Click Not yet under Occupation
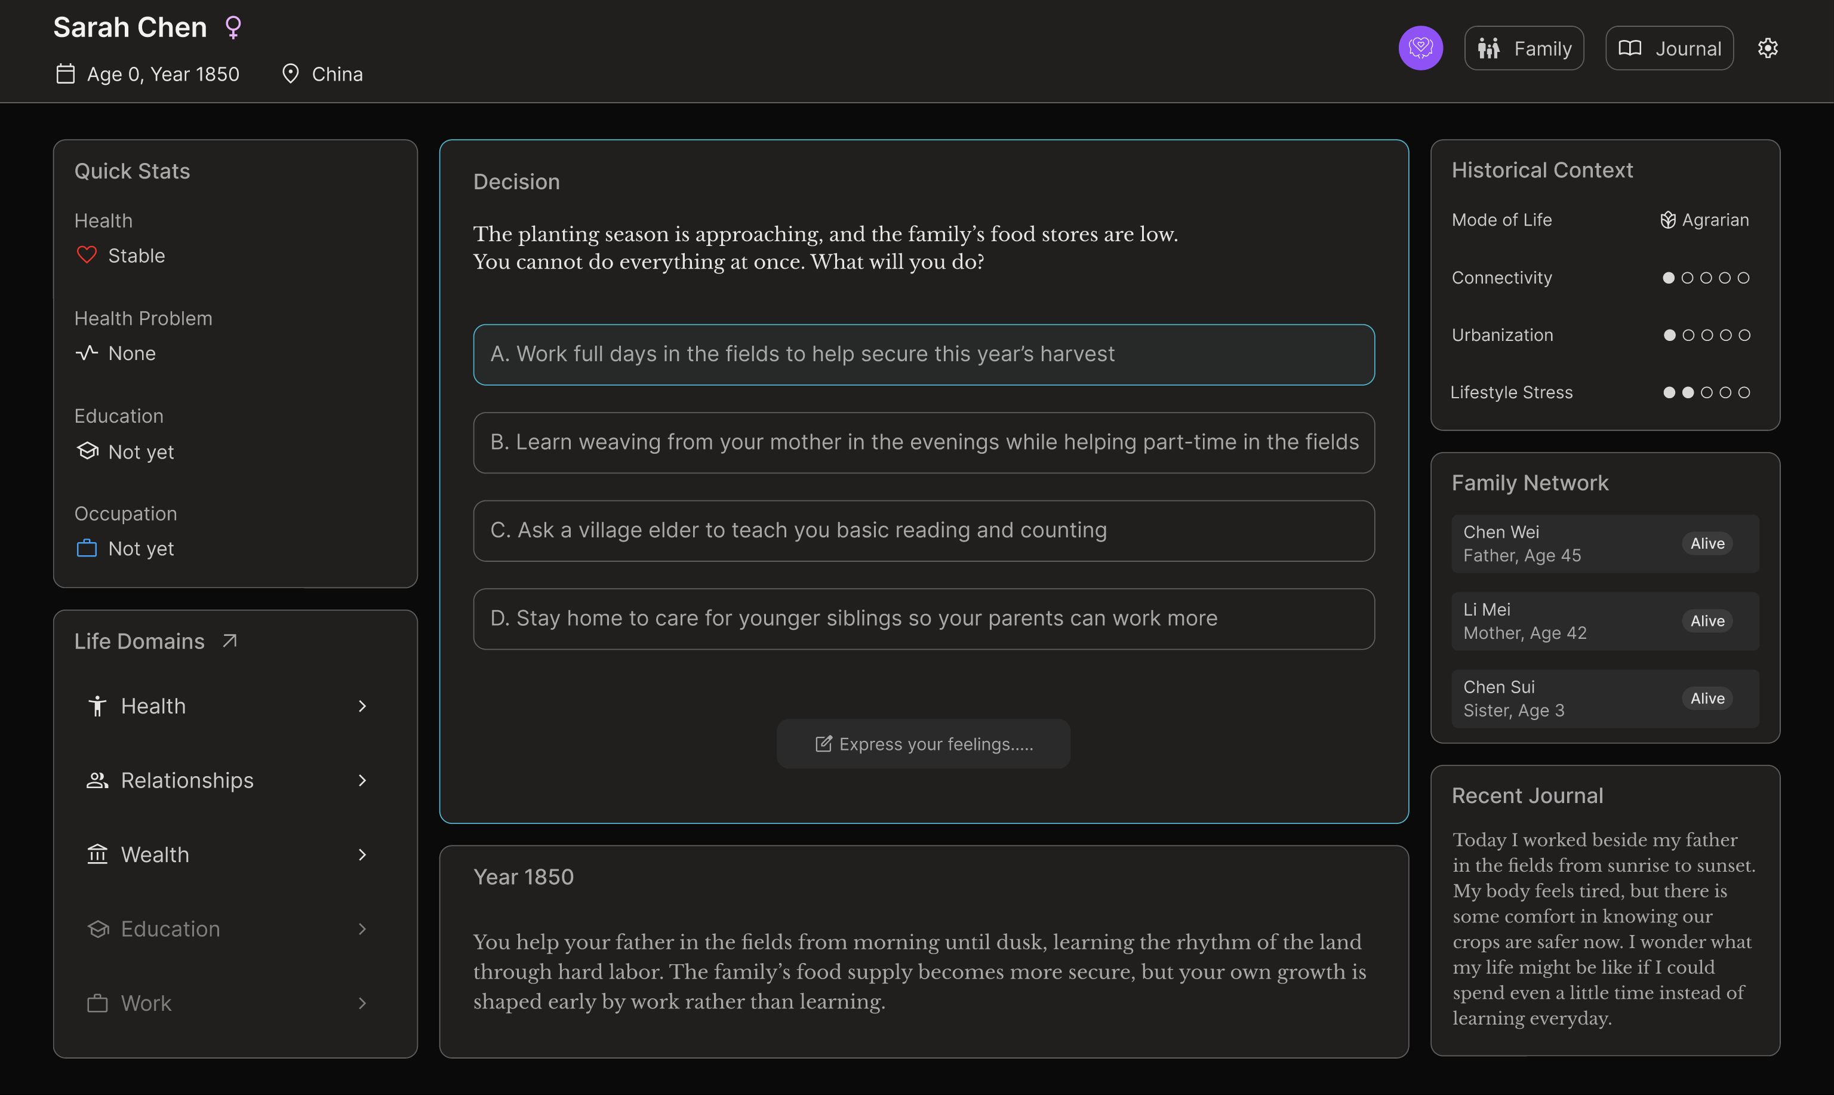This screenshot has height=1095, width=1834. pyautogui.click(x=141, y=548)
